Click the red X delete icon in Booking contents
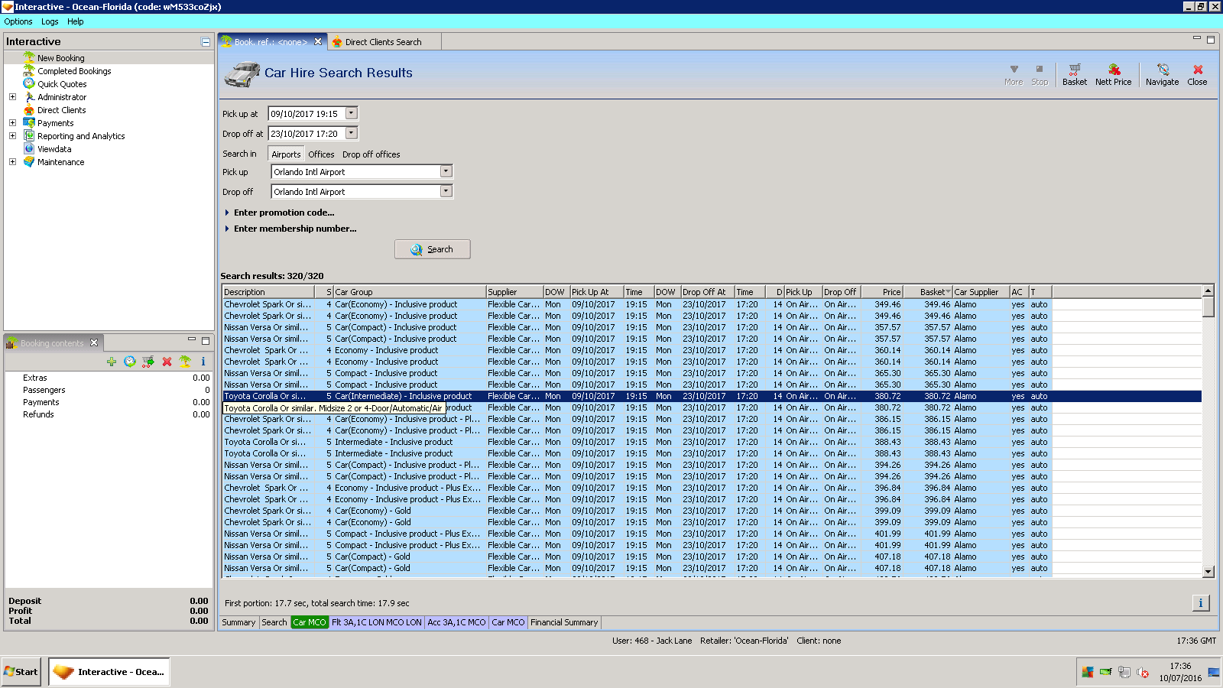 [x=167, y=362]
